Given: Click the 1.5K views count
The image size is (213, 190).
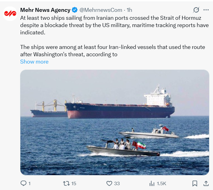Looking at the screenshot, I should [x=161, y=183].
